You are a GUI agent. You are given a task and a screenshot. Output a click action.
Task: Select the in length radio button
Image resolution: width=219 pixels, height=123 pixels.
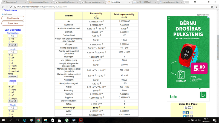coord(10,60)
